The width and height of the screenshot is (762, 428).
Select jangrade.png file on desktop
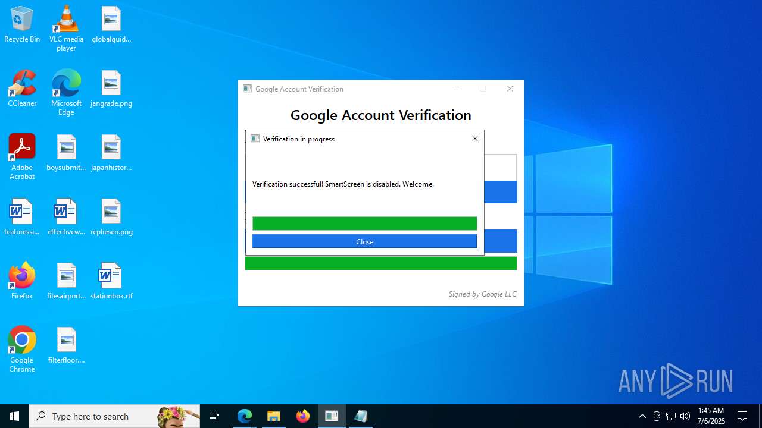point(111,89)
